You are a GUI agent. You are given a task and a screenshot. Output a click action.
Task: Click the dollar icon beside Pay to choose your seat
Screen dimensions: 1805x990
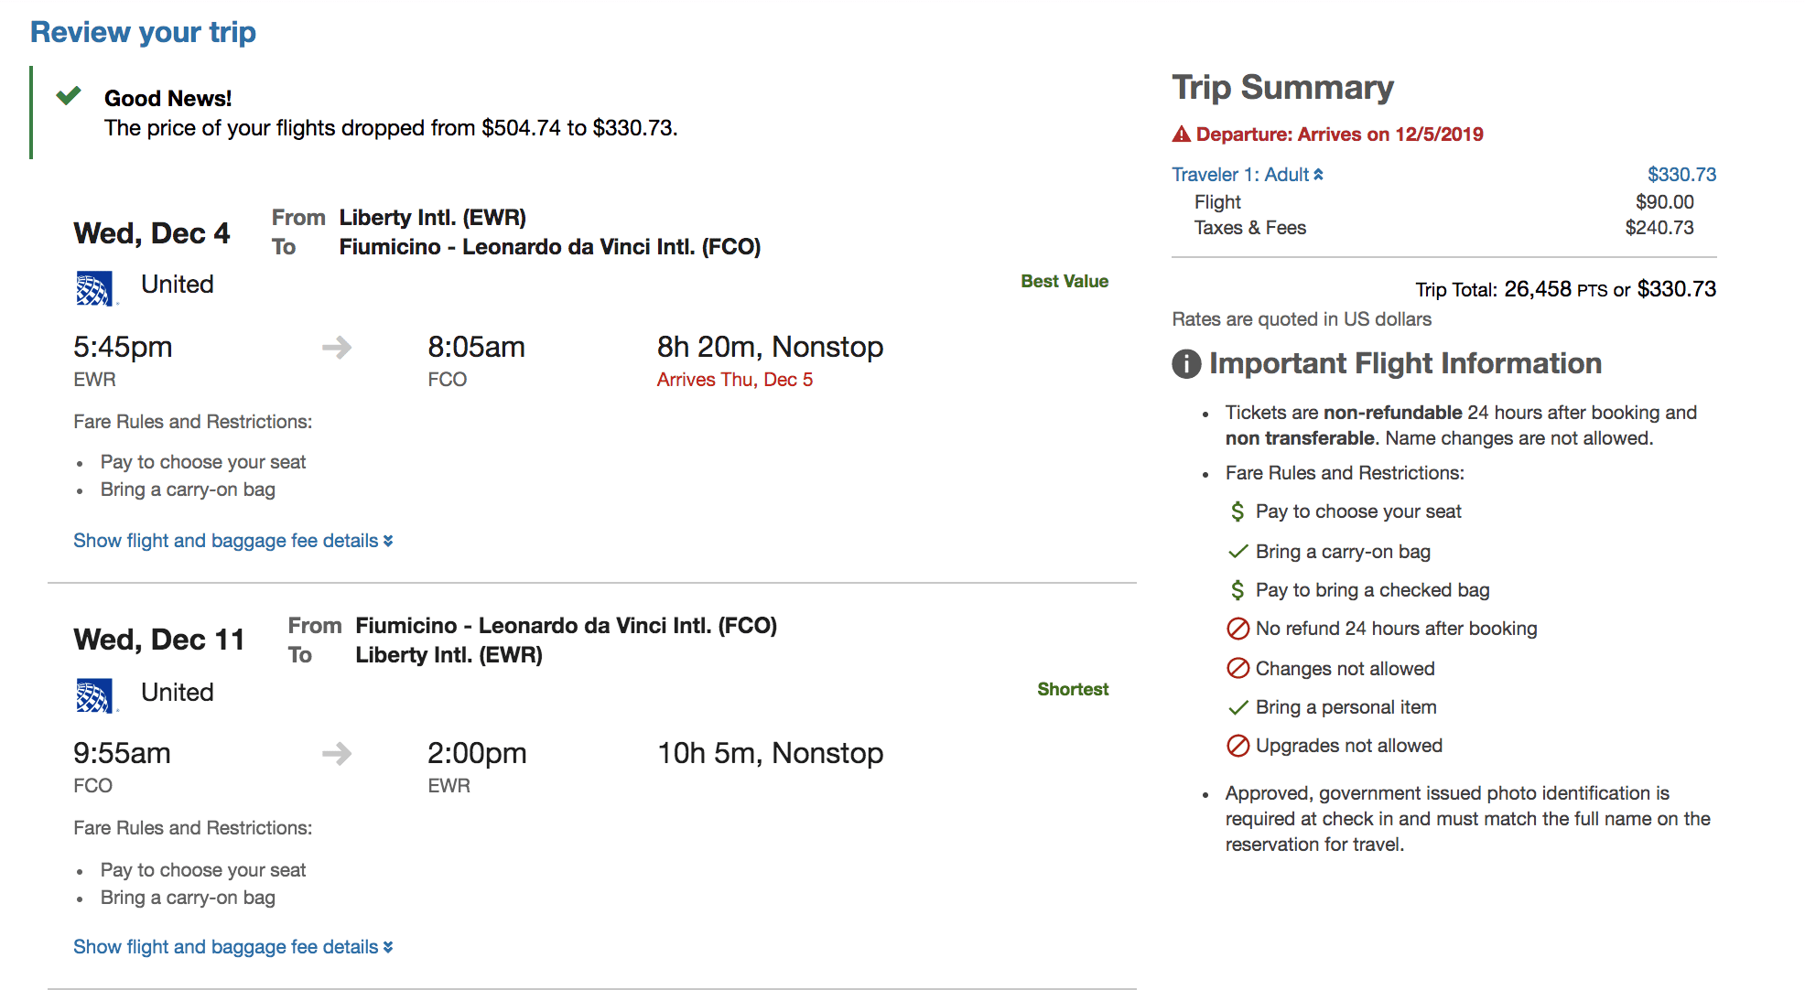point(1238,511)
